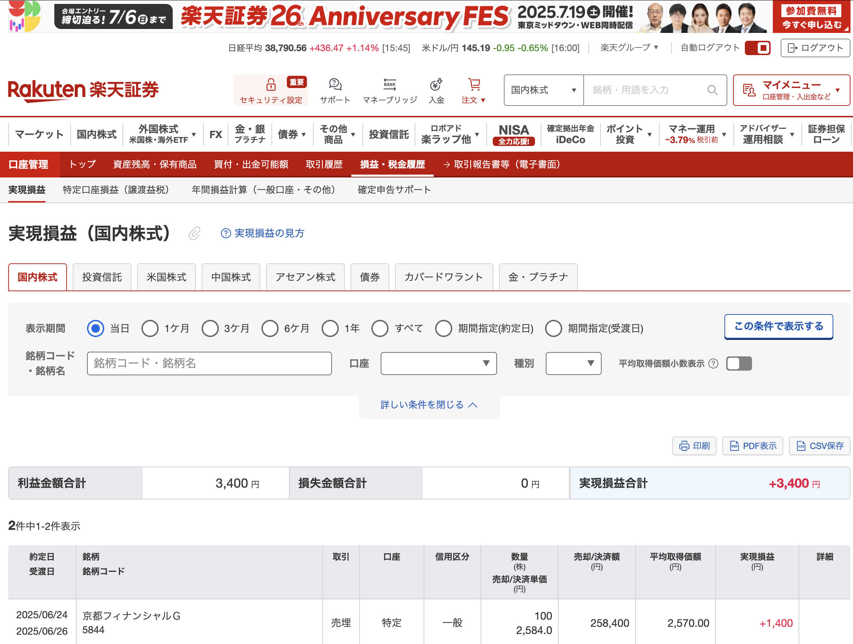Open 取引履歴 in account menu

click(x=324, y=165)
